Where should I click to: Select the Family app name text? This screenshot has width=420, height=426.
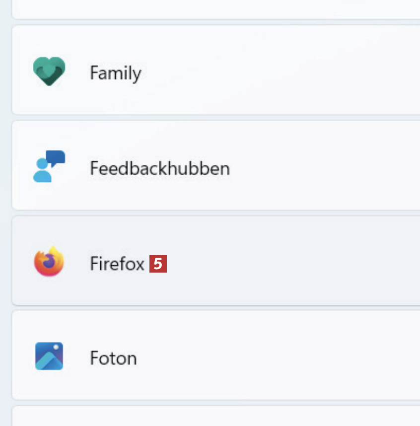coord(115,73)
